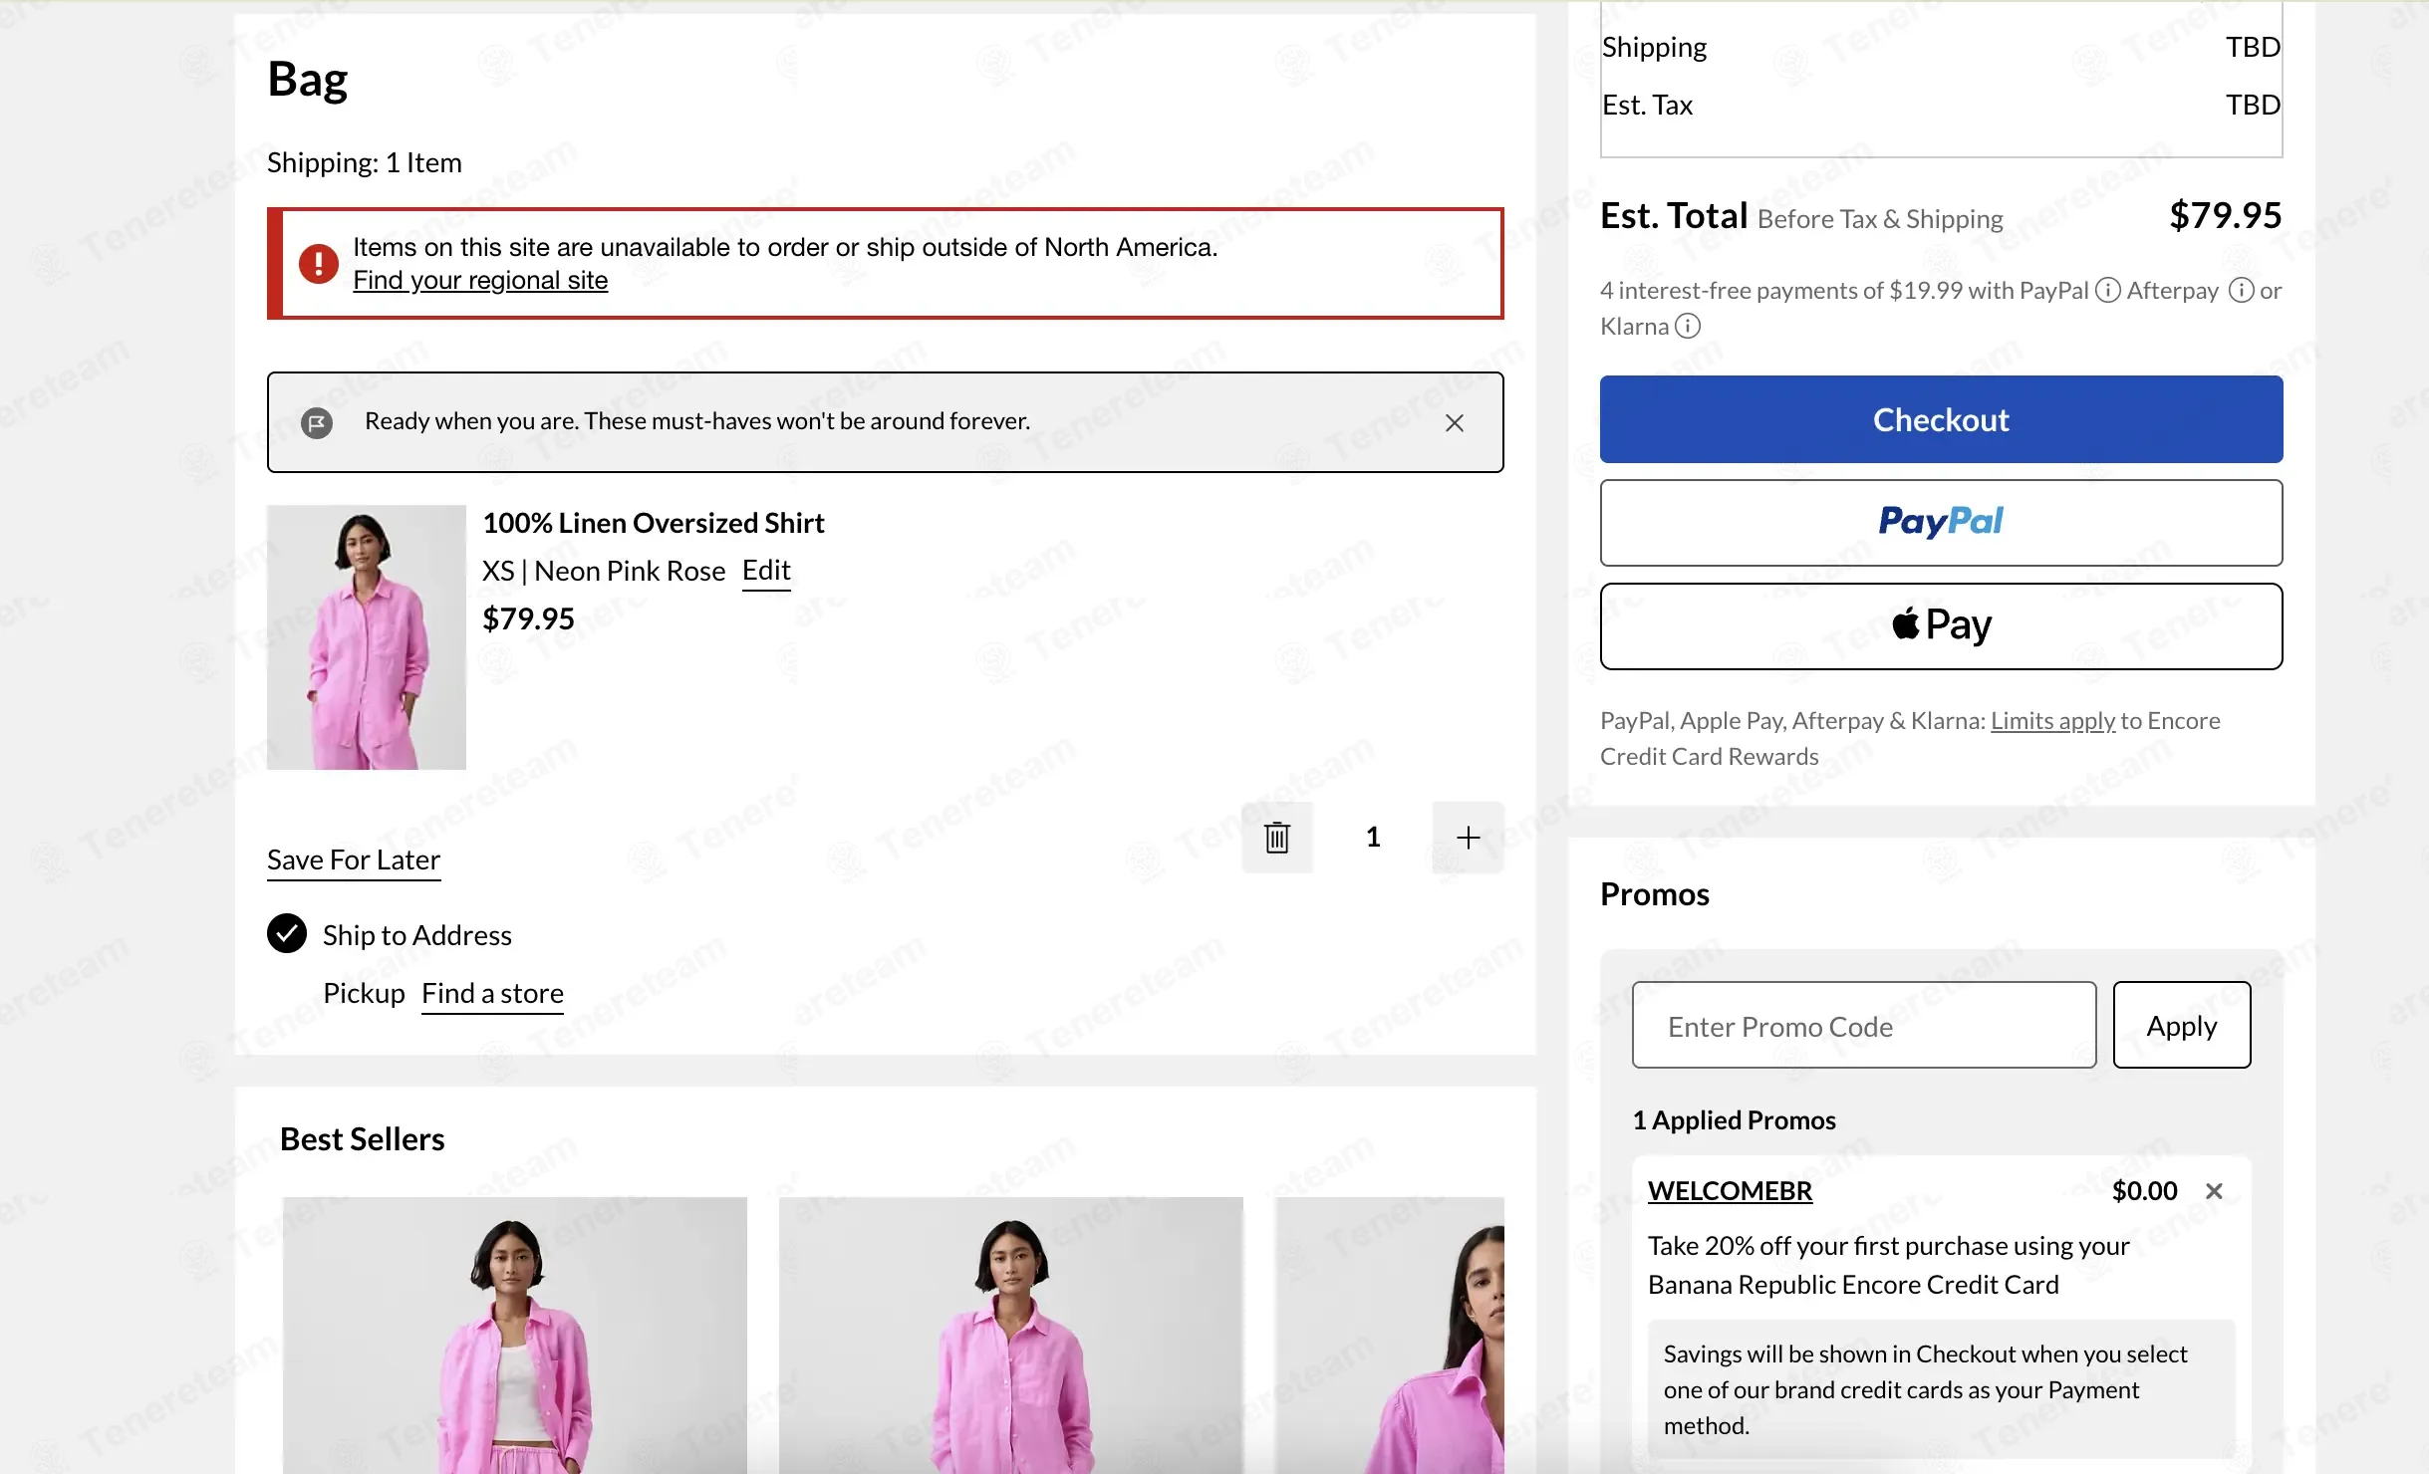Screen dimensions: 2429x1474
Task: Open Afterpay info icon
Action: (2241, 291)
